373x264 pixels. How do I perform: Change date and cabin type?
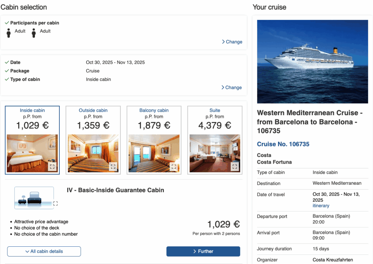click(232, 87)
